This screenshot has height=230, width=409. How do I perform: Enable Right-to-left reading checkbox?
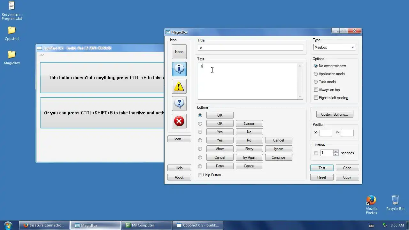pyautogui.click(x=331, y=98)
